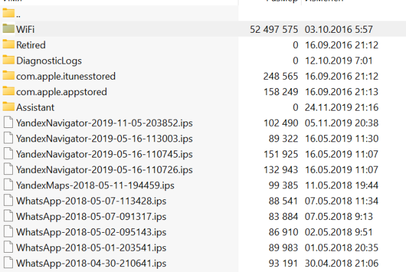Select the WhatsApp-2018-05-01-203541.ips file
Image resolution: width=406 pixels, height=272 pixels.
[91, 248]
